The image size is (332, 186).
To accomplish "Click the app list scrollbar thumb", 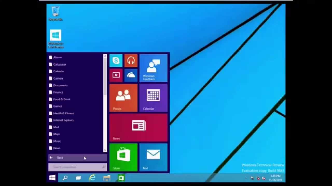I will coord(105,76).
